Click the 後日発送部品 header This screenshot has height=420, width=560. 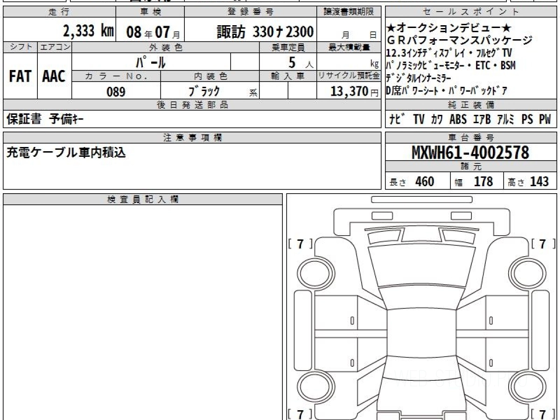coord(192,105)
